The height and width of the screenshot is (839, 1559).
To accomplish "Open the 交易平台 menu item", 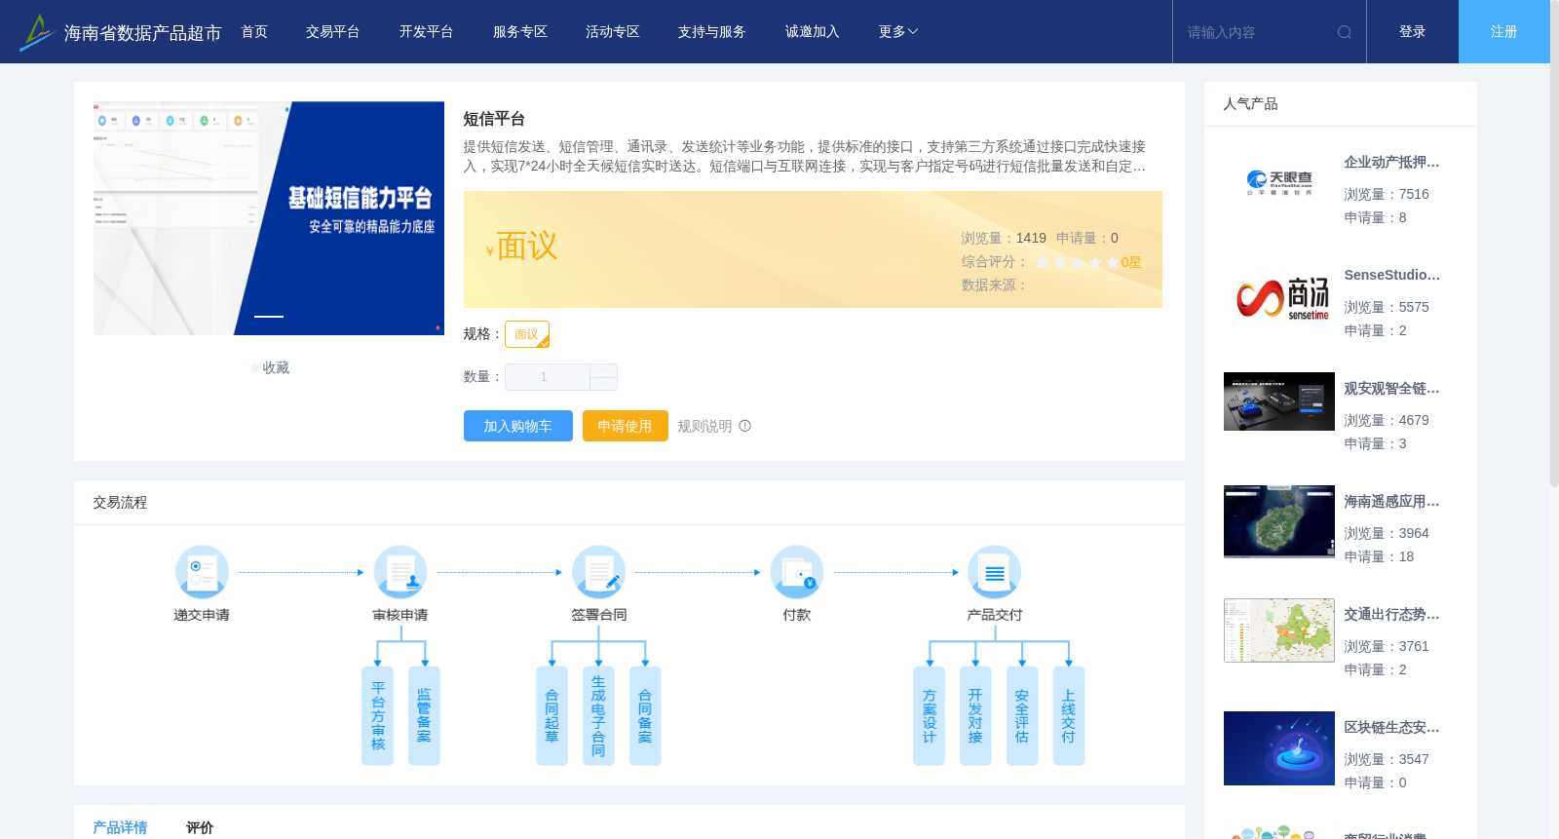I will [333, 32].
